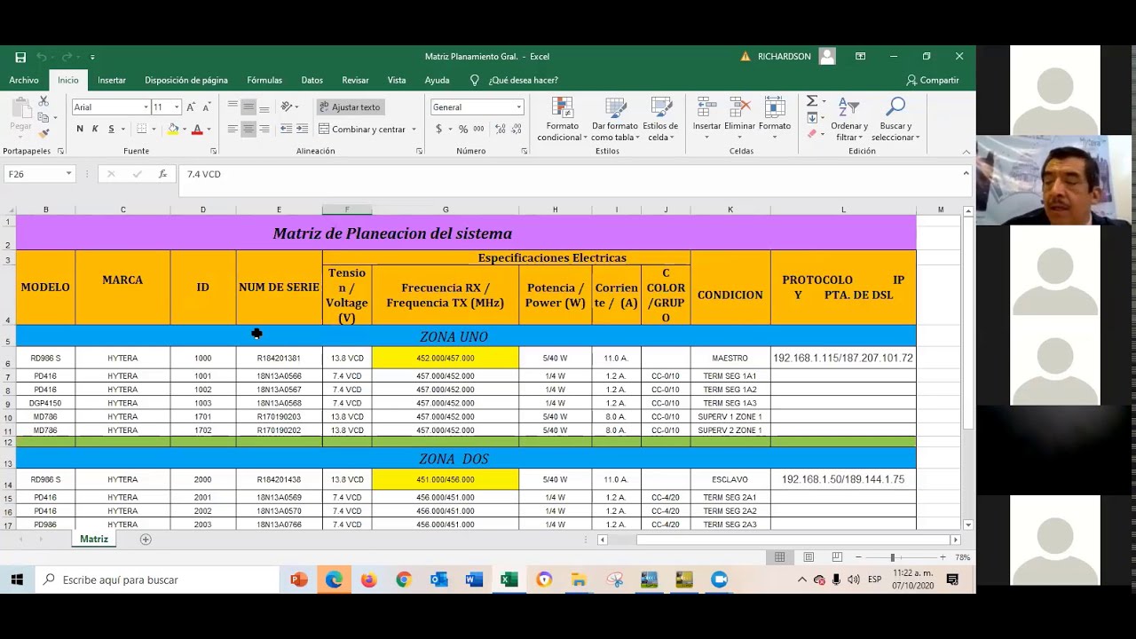Open the Archivo menu
1136x639 pixels.
coord(24,80)
